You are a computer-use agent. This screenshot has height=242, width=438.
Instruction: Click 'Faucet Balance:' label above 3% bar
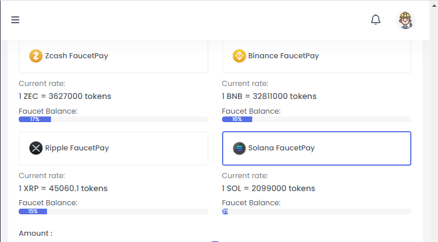click(251, 202)
